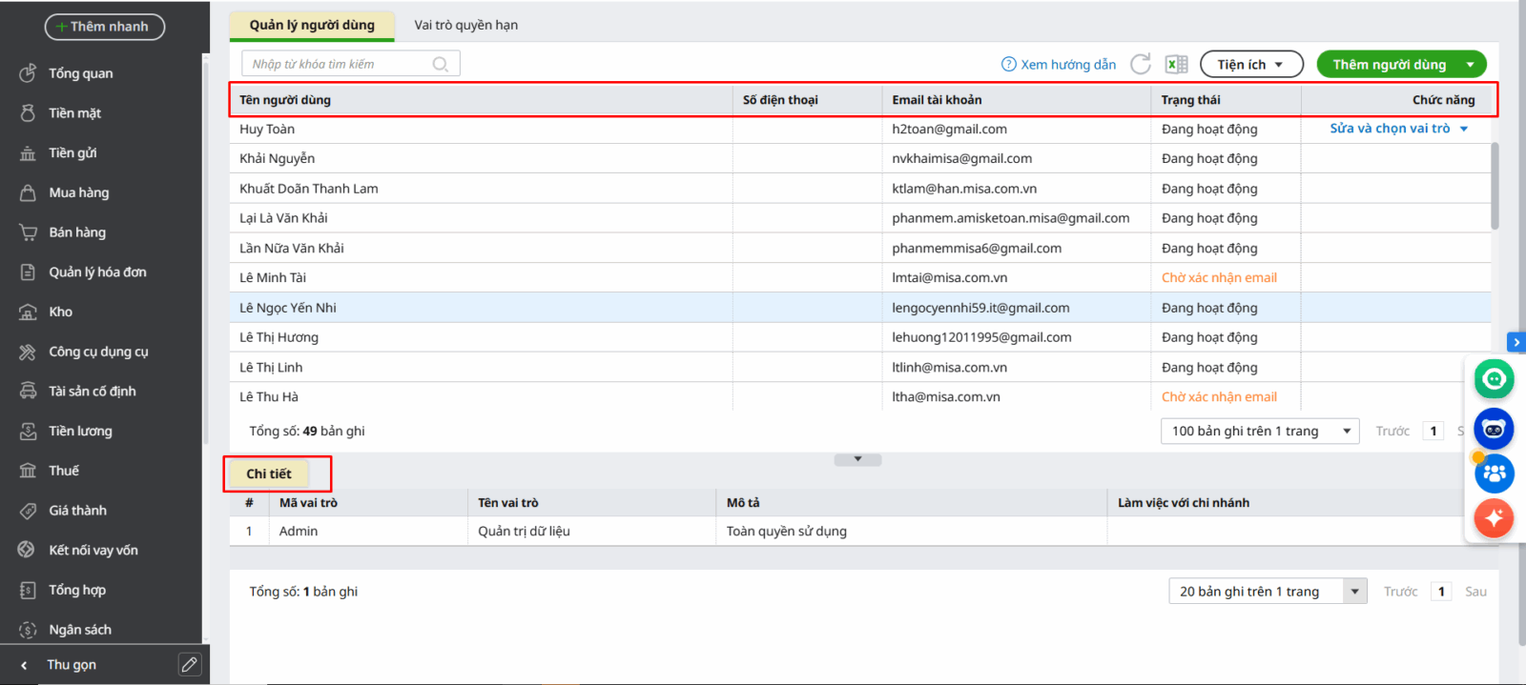The height and width of the screenshot is (685, 1526).
Task: Collapse the detail panel with the splitter arrow
Action: pos(857,459)
